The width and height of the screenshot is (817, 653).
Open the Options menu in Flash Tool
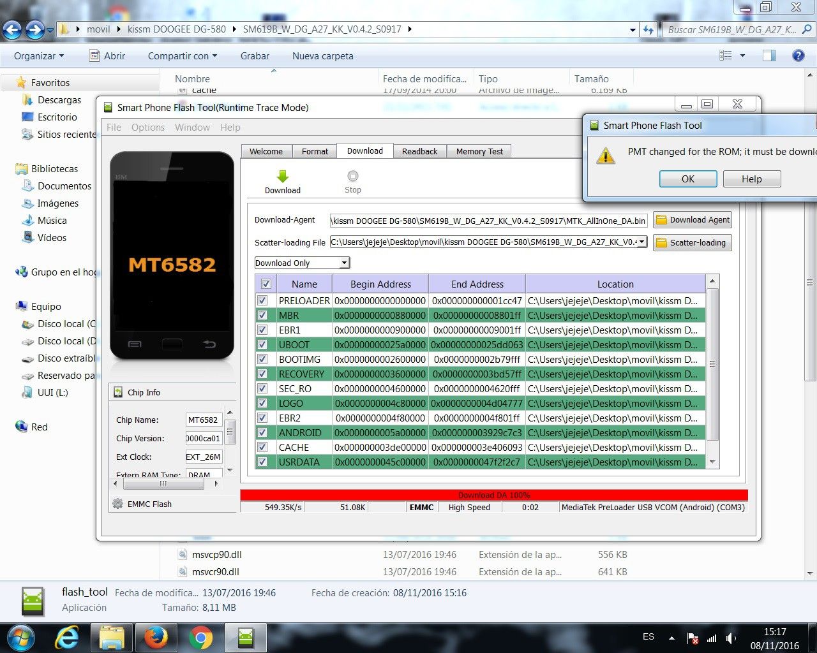pyautogui.click(x=148, y=128)
